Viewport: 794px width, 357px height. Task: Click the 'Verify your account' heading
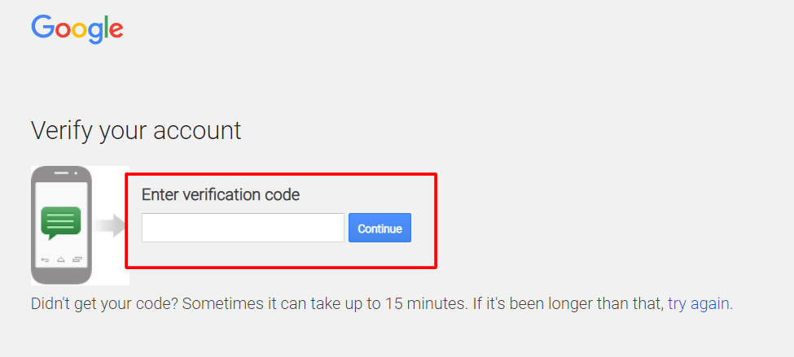pyautogui.click(x=136, y=130)
